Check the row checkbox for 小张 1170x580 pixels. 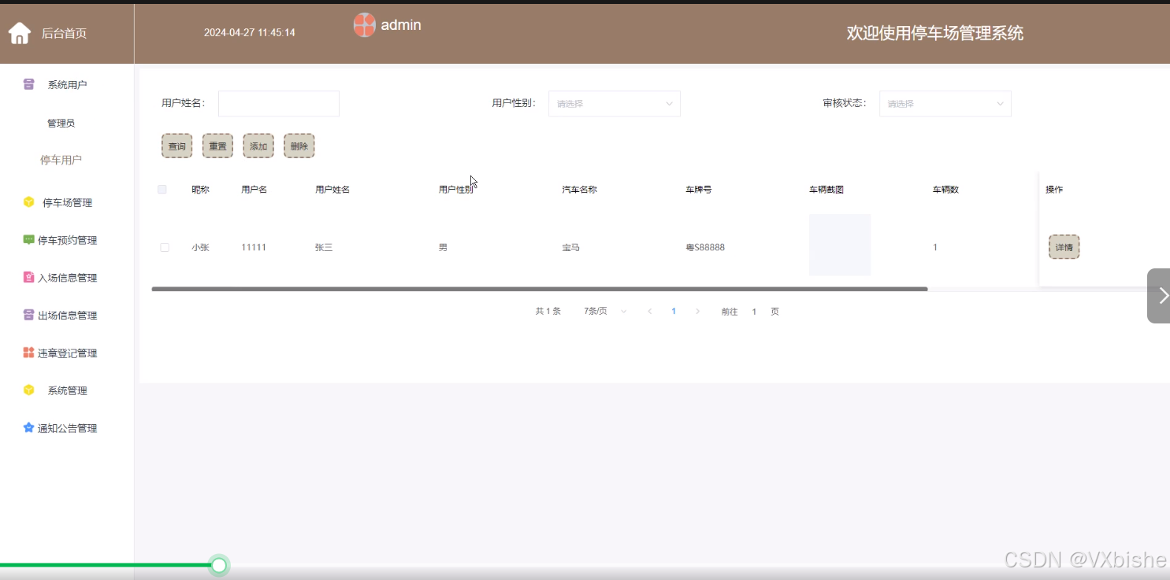point(165,246)
